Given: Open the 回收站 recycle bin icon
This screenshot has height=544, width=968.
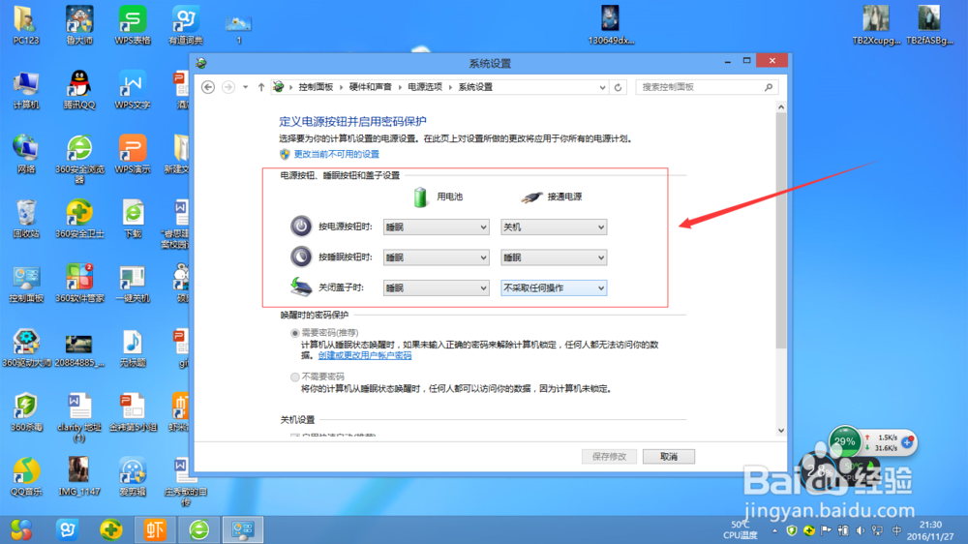Looking at the screenshot, I should (25, 219).
